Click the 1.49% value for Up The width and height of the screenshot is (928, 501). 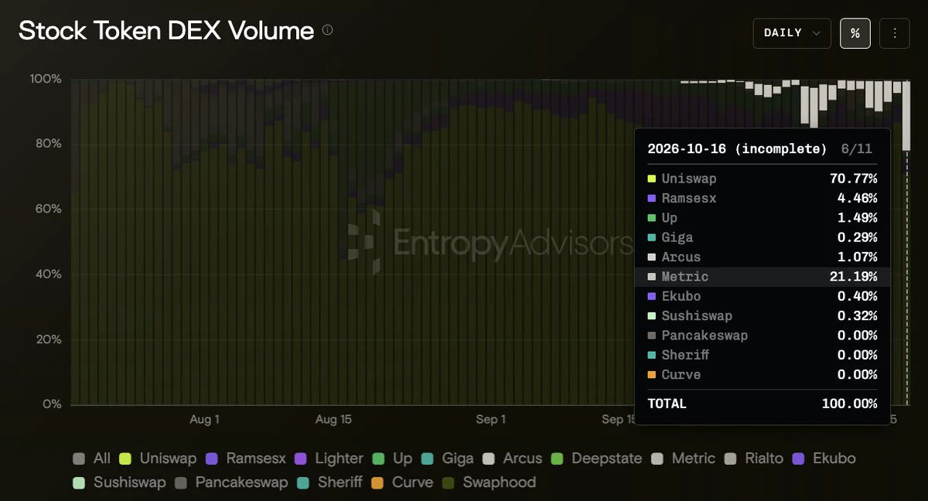pyautogui.click(x=857, y=218)
